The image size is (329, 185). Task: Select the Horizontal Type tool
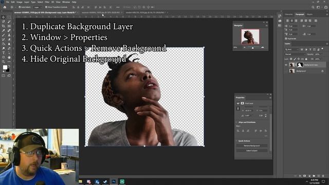(x=4, y=53)
